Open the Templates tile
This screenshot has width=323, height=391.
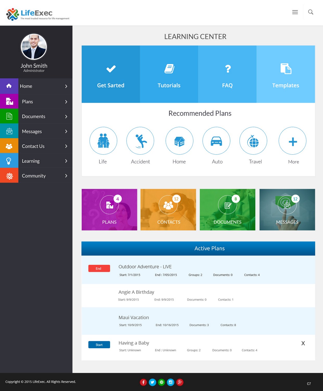coord(286,74)
